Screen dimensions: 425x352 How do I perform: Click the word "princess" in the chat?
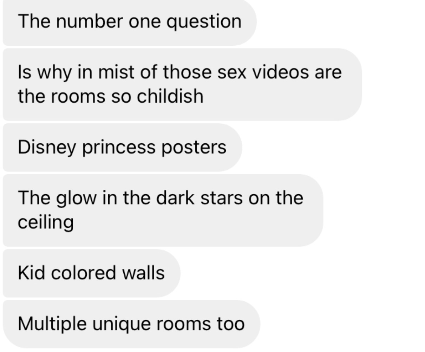[119, 148]
